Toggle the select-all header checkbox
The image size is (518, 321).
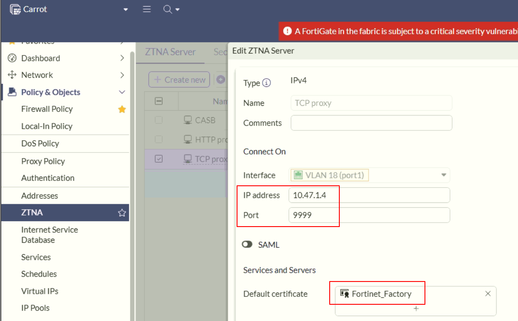point(158,101)
